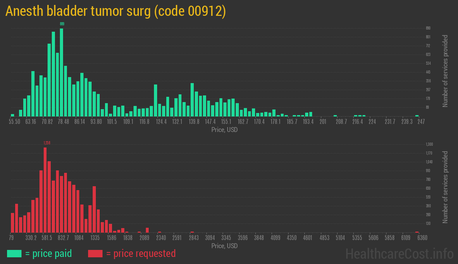The height and width of the screenshot is (264, 458).
Task: Click 'Price, USD' under the red chart
Action: tap(224, 246)
